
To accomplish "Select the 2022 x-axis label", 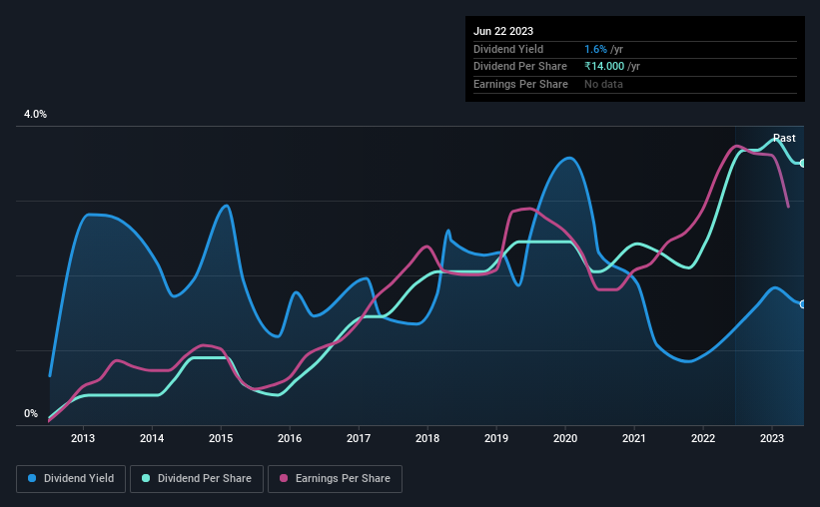I will click(703, 438).
